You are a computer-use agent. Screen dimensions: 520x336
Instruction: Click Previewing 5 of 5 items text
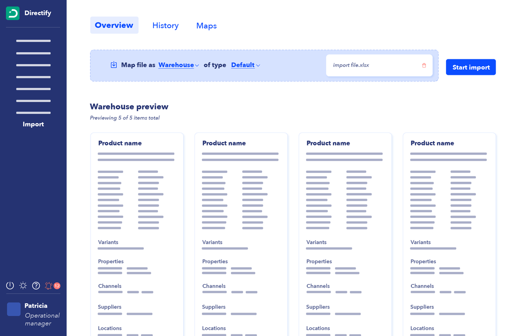[x=125, y=118]
